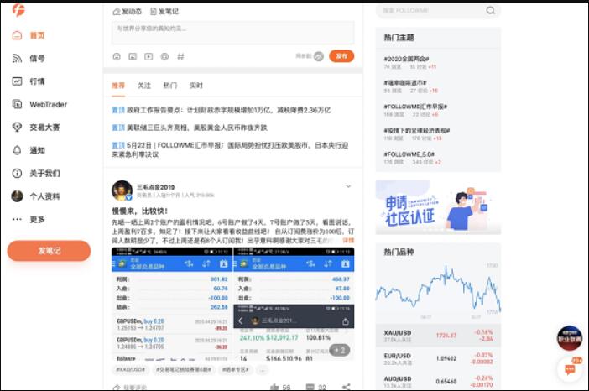Click the search magnifier icon
589x391 pixels.
pyautogui.click(x=491, y=11)
